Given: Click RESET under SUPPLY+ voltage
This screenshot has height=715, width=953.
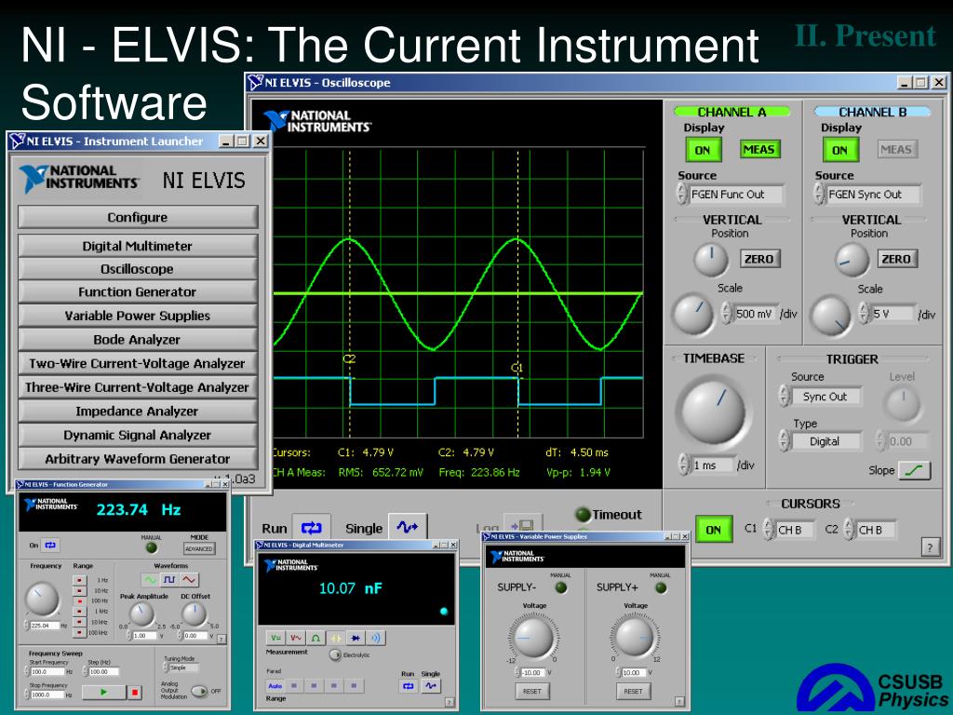Looking at the screenshot, I should [633, 692].
